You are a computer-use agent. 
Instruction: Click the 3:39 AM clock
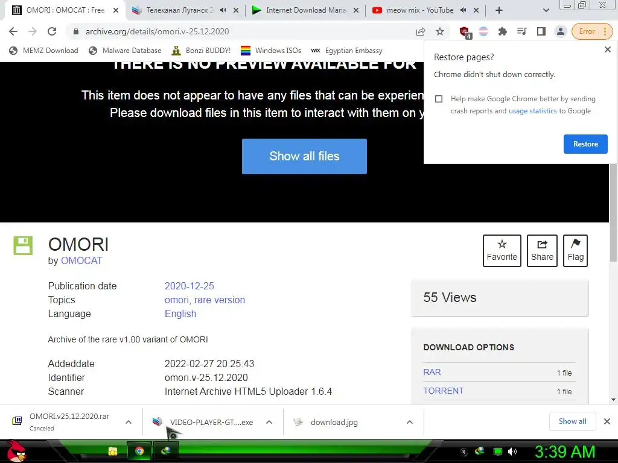(x=565, y=452)
